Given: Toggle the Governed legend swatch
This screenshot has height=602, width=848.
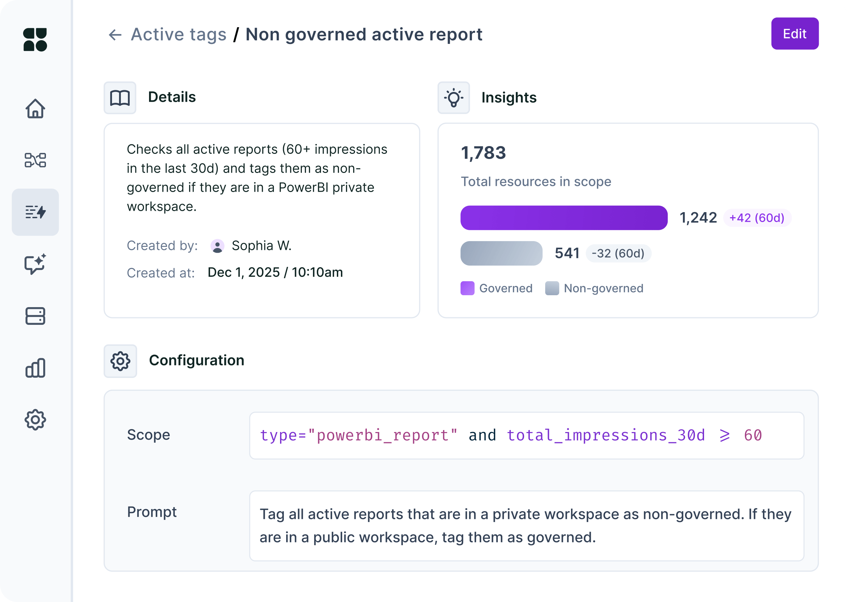Looking at the screenshot, I should (467, 288).
